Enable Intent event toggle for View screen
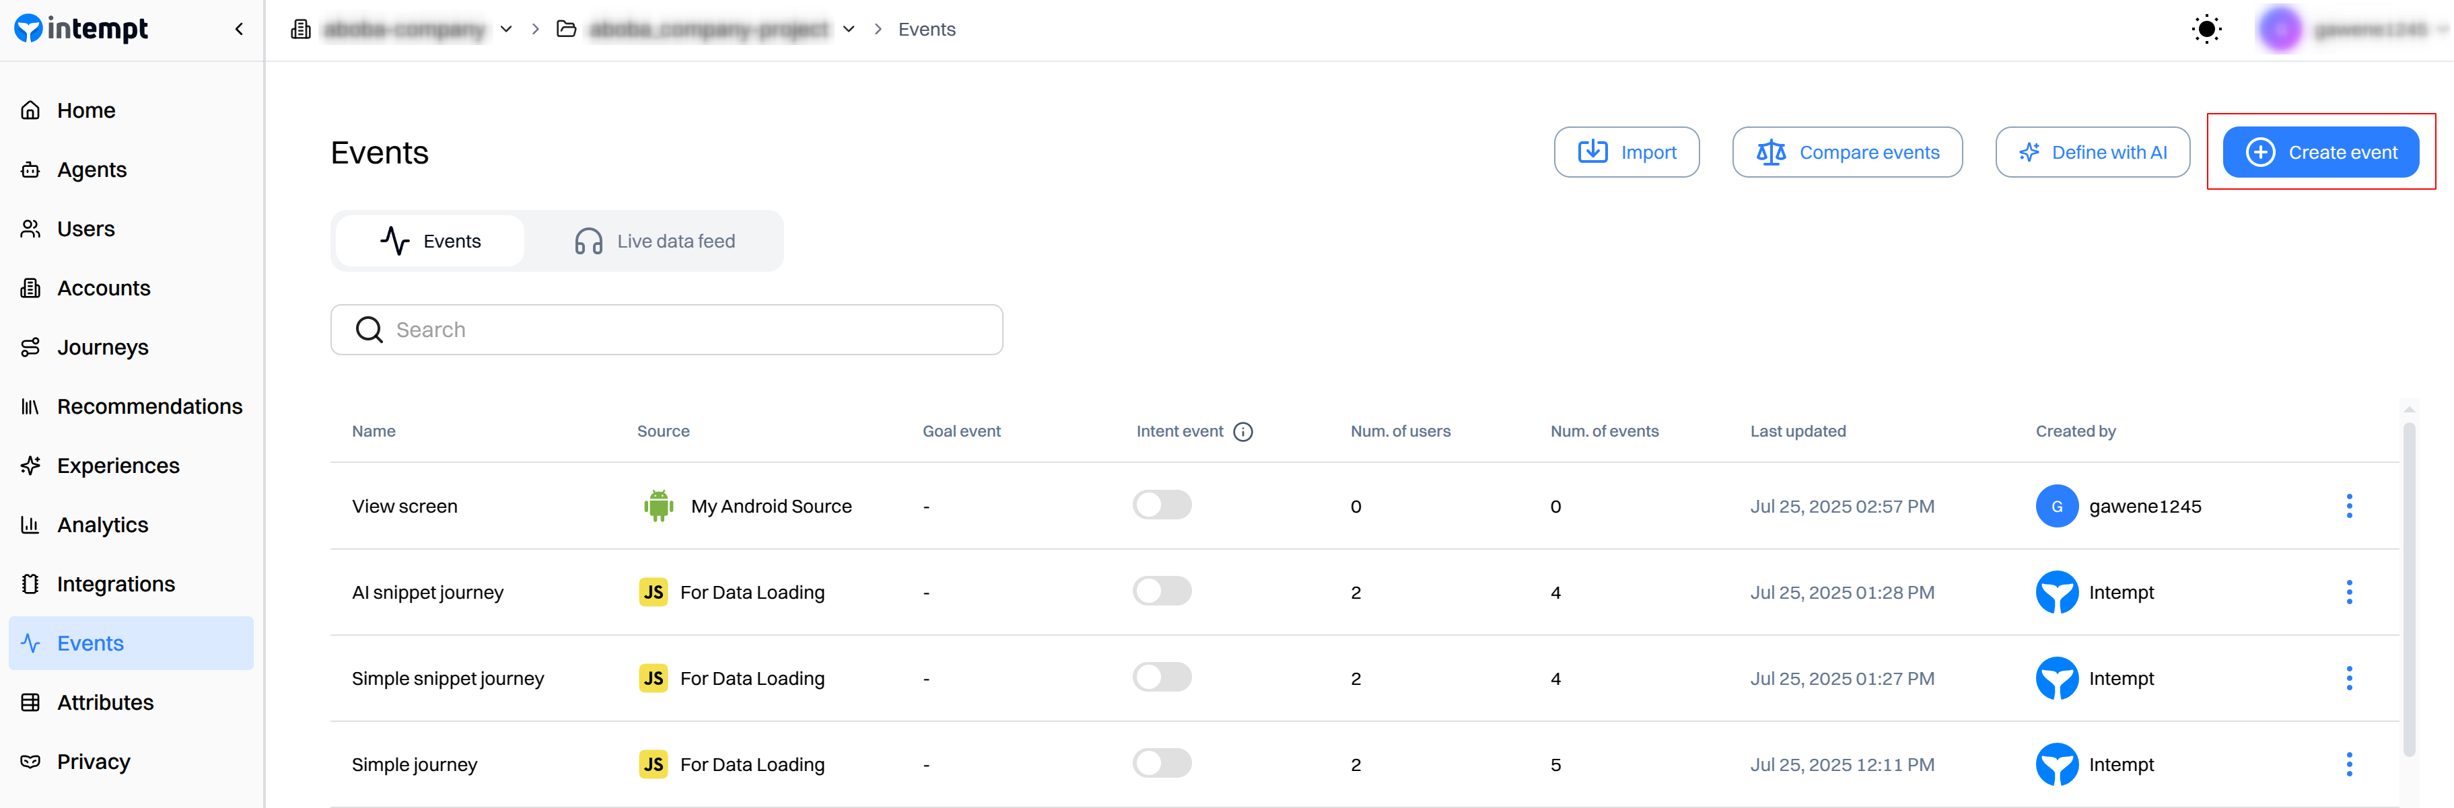Viewport: 2454px width, 808px height. [1161, 505]
